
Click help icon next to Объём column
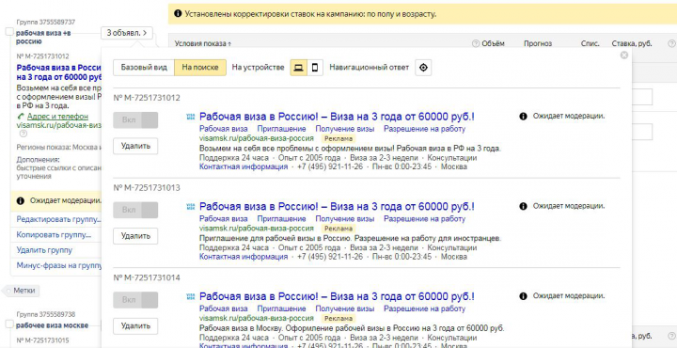tap(476, 43)
